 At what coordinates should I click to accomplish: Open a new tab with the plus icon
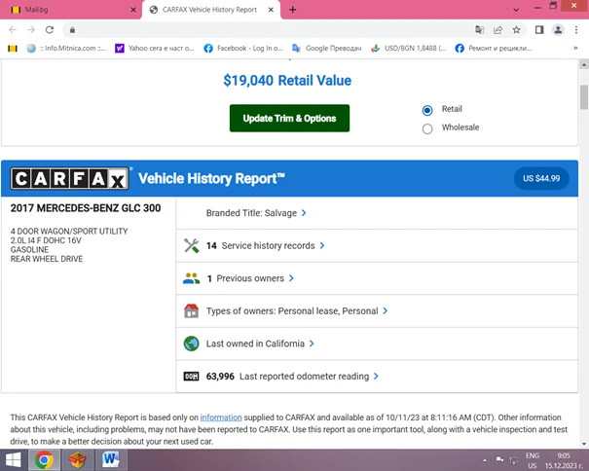(292, 9)
